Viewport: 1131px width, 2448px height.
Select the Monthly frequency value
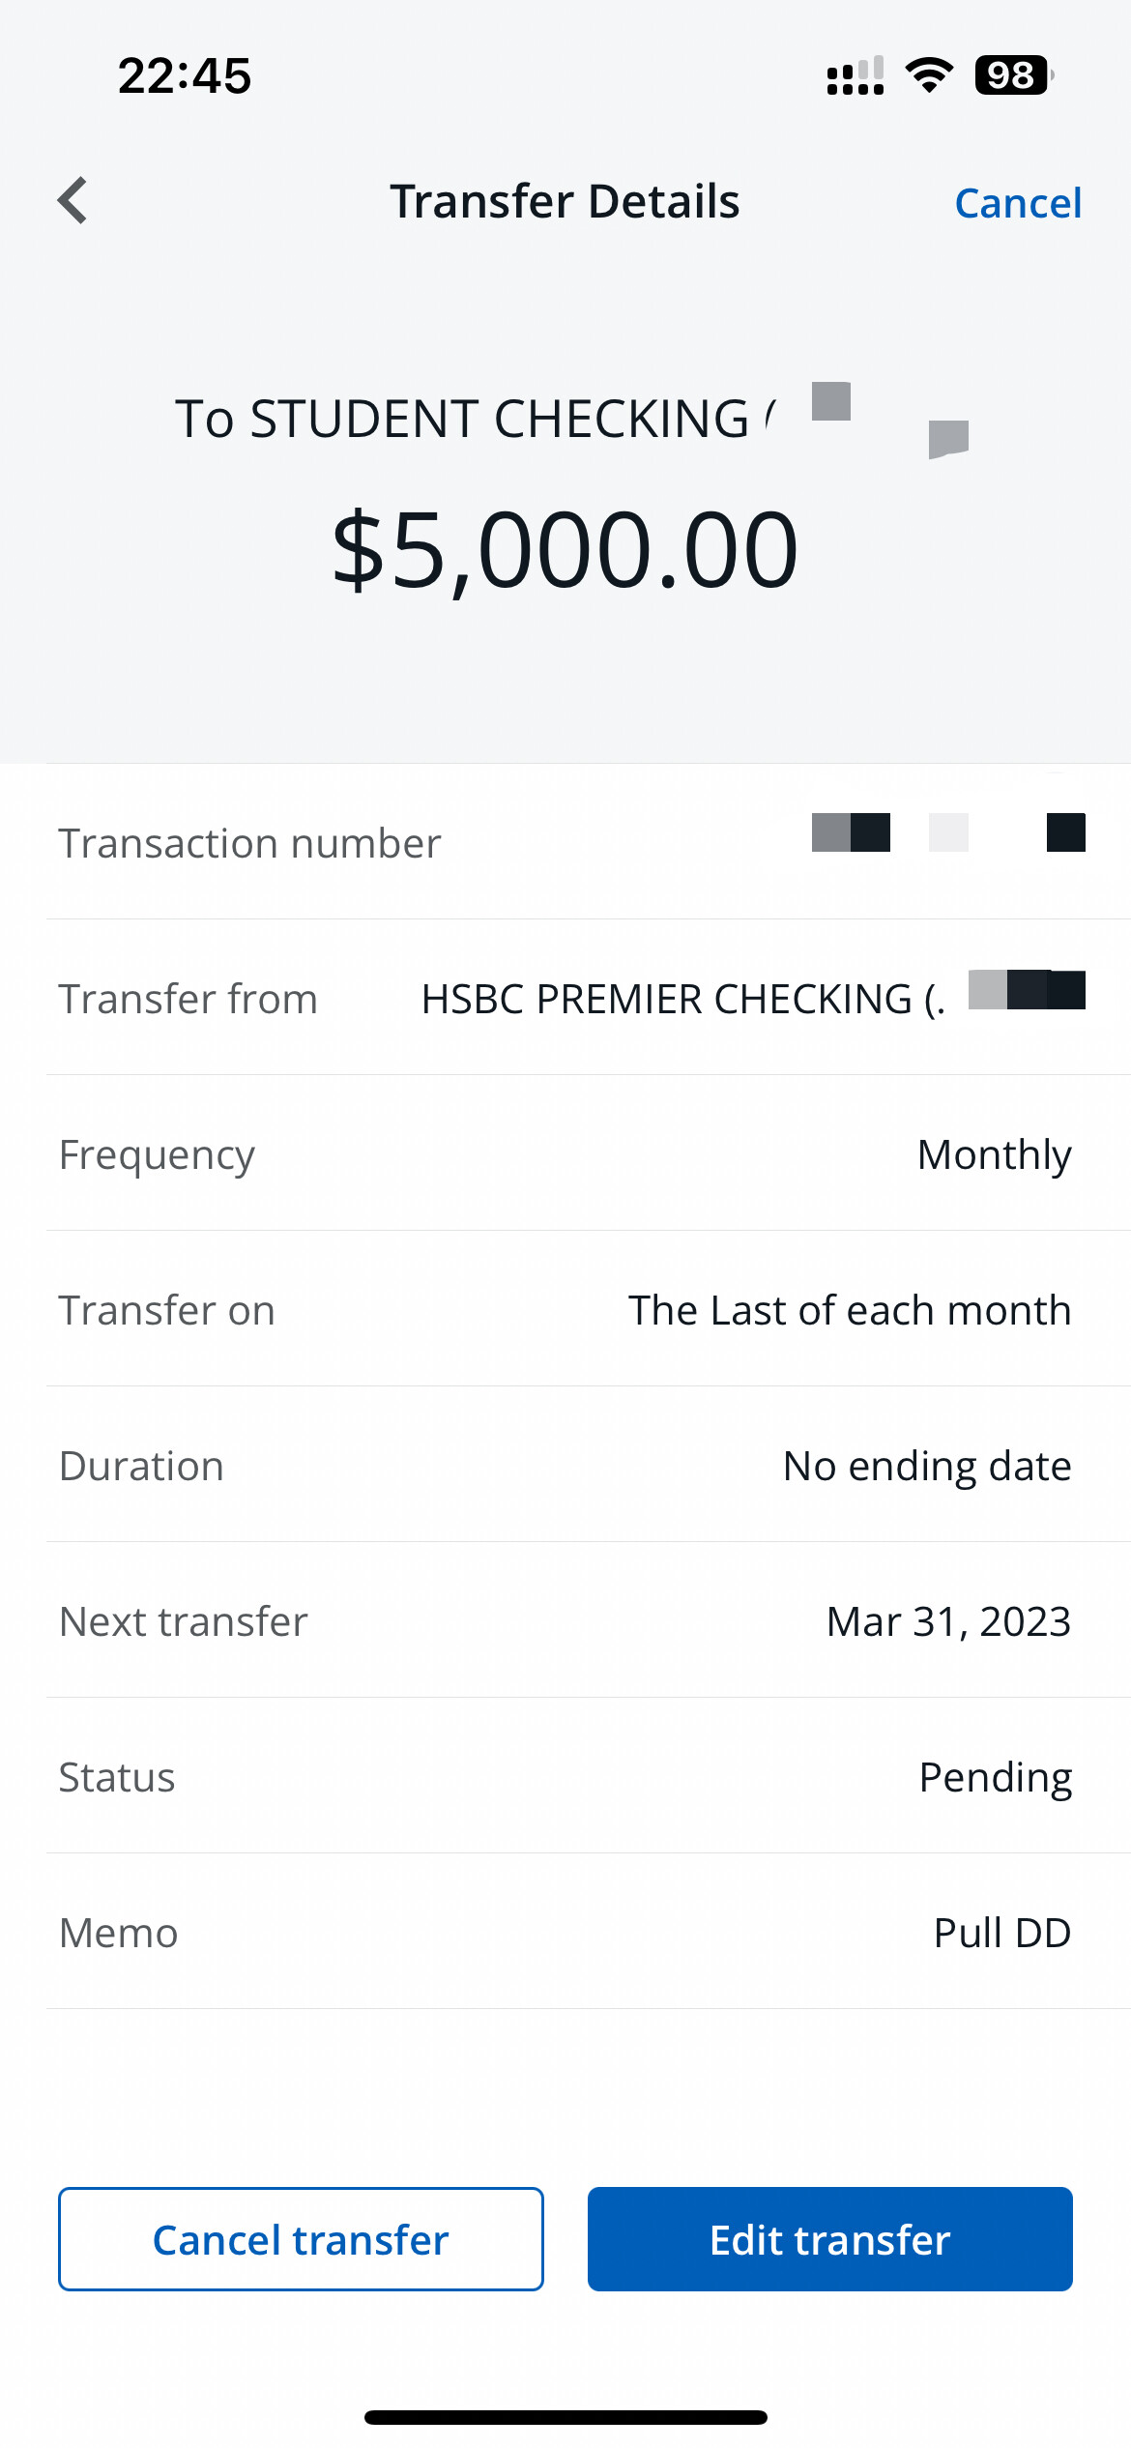(x=994, y=1154)
